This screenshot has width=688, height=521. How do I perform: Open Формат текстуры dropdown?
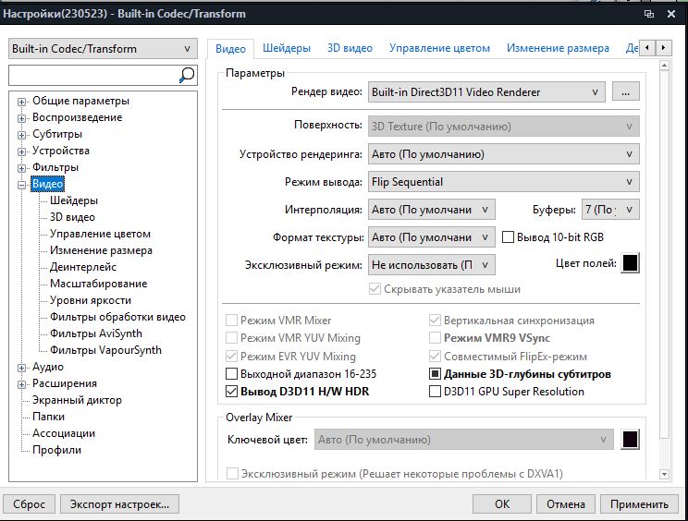tap(431, 237)
